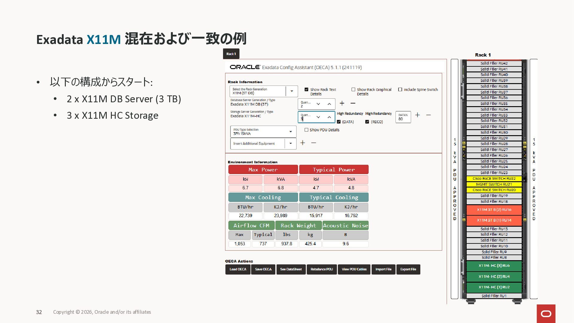The height and width of the screenshot is (323, 574).
Task: Increase storage server quantity with up chevron
Action: pyautogui.click(x=329, y=117)
